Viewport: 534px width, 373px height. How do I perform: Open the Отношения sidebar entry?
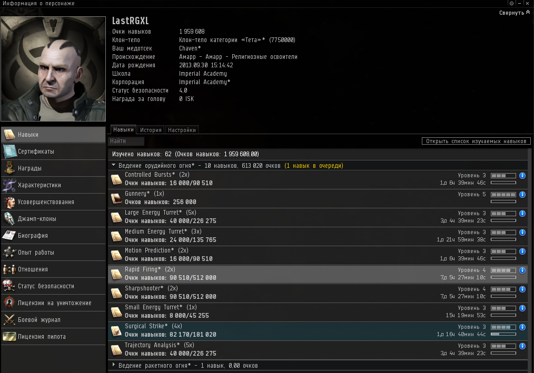coord(54,269)
